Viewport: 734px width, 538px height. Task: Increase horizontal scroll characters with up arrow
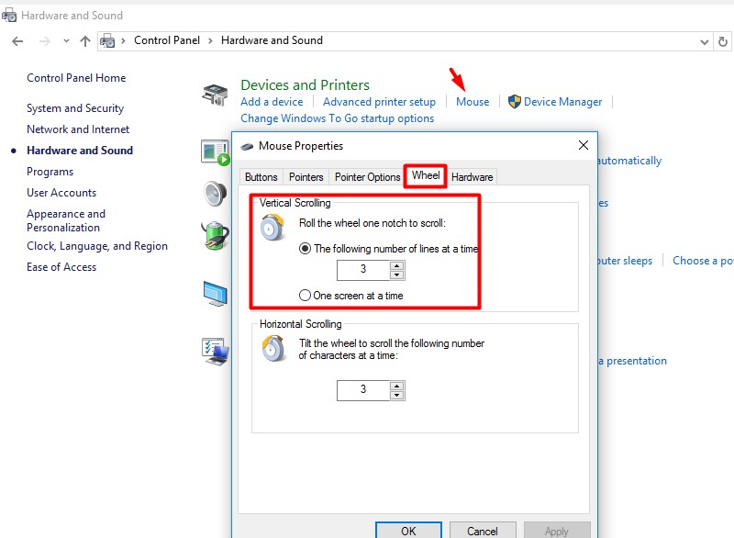pos(397,386)
